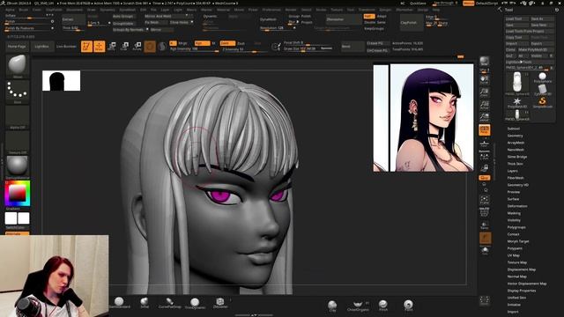This screenshot has height=317, width=564.
Task: Select the Polish brush at bottom right
Action: [408, 306]
